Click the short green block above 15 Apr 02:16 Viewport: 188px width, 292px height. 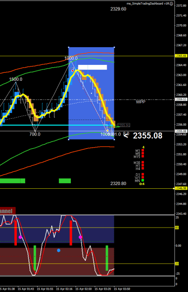[65, 181]
